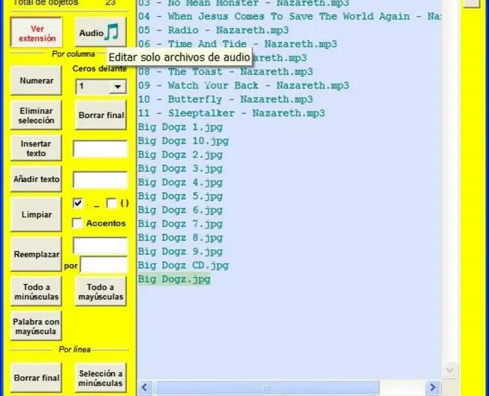Select 'Big Dogz 8.jpg' file
The image size is (489, 396).
pyautogui.click(x=181, y=238)
